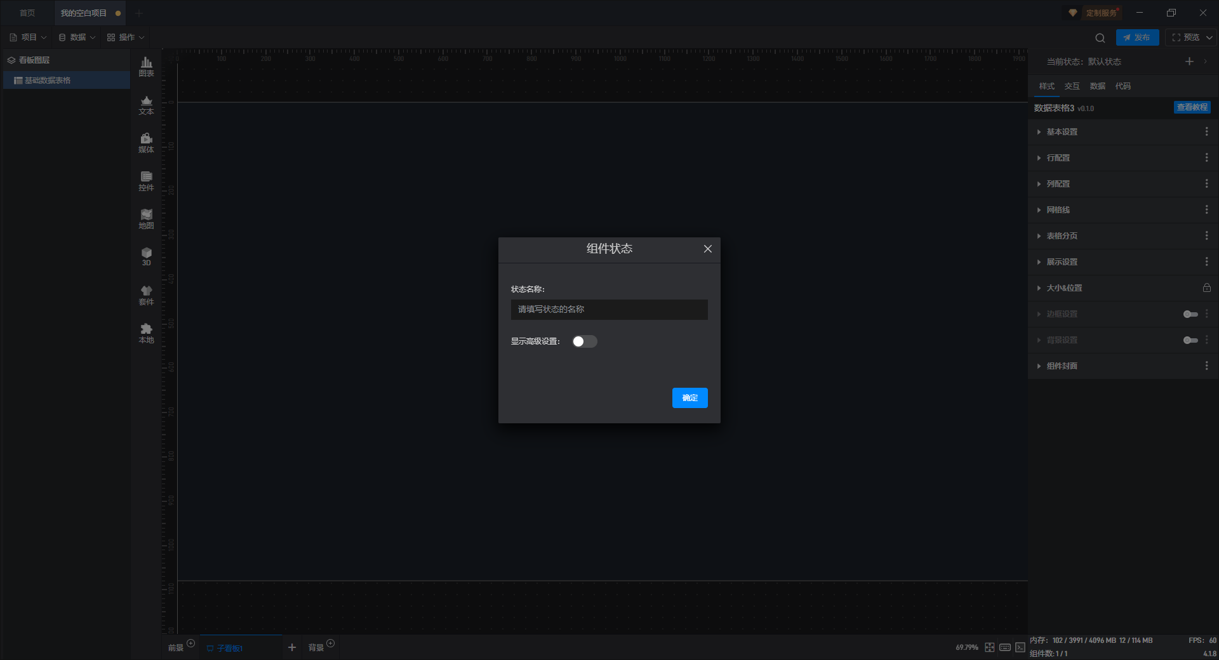Open more options for 组件封面
1219x660 pixels.
1206,366
